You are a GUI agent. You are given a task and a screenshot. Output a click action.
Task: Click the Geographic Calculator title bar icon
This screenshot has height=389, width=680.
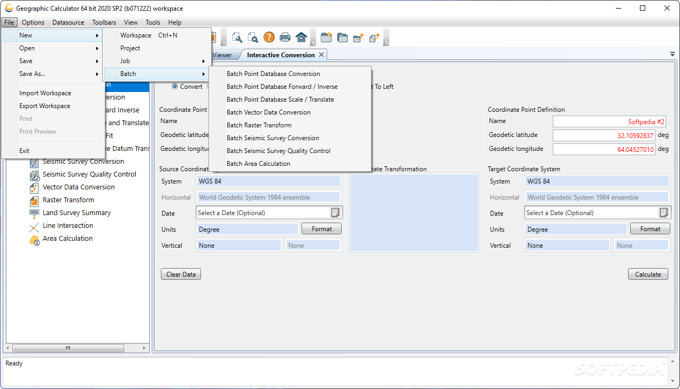(9, 9)
